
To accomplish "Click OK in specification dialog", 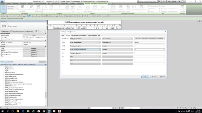I will (145, 77).
